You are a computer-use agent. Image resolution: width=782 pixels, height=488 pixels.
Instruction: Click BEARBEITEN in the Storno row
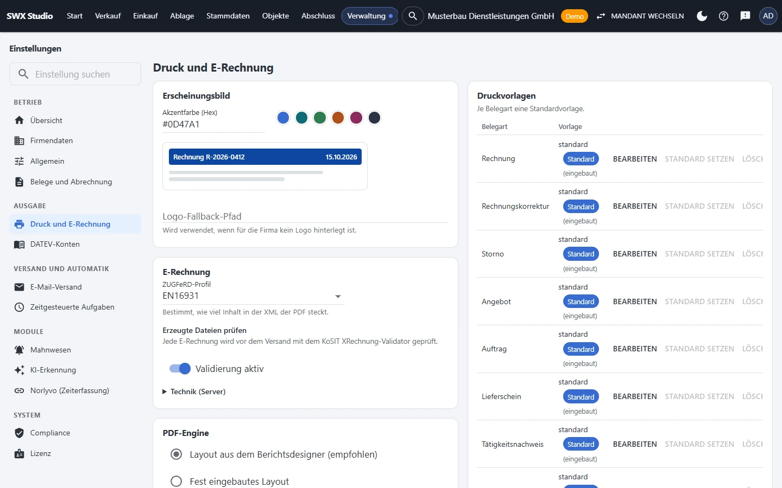(x=635, y=254)
